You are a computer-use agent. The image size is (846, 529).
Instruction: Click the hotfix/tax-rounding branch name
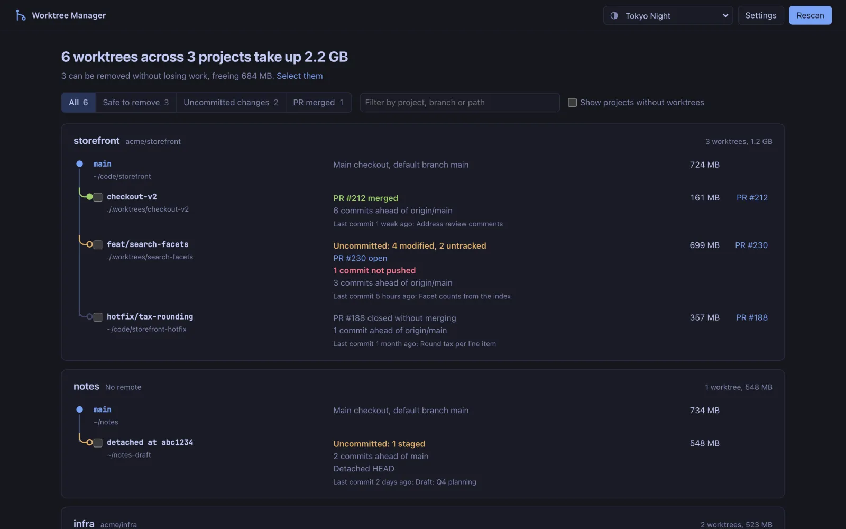(150, 317)
